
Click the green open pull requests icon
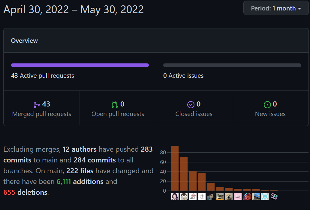tap(115, 104)
